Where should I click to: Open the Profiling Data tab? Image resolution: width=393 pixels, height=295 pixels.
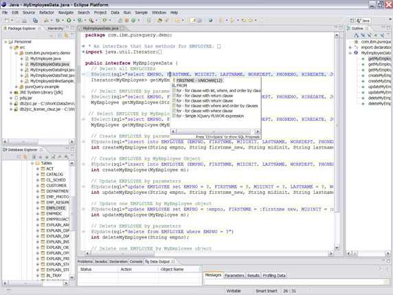tap(274, 276)
